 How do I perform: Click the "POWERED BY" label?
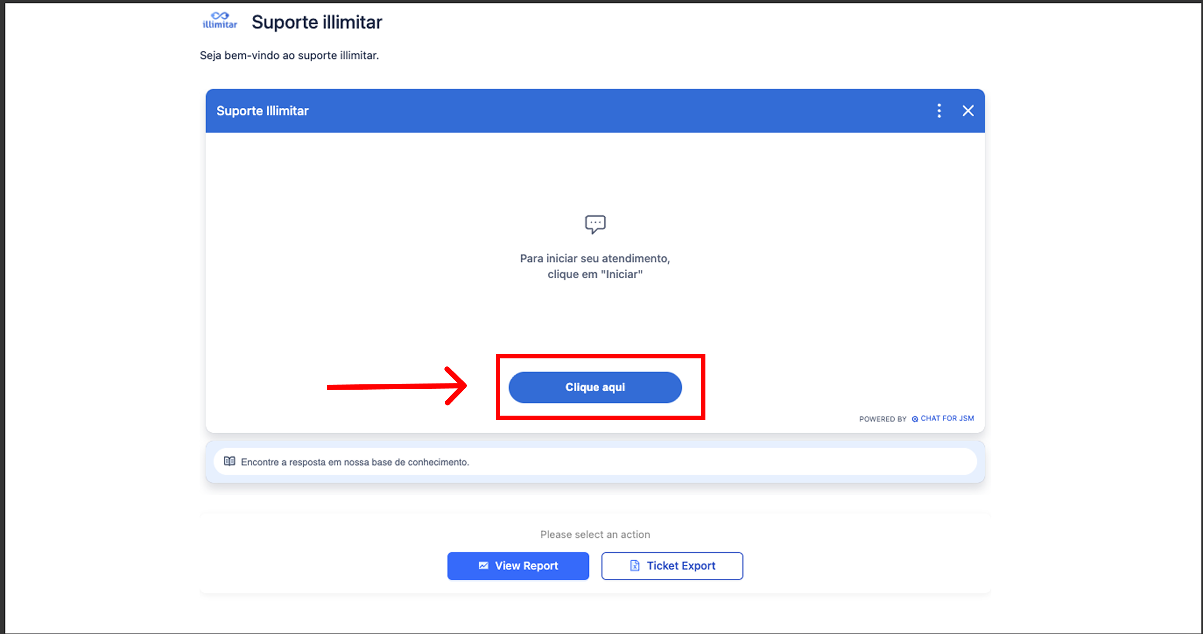pos(882,419)
